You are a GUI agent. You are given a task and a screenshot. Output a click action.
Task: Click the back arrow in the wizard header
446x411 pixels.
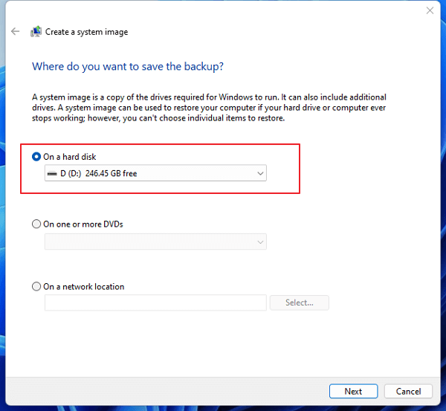[x=15, y=32]
